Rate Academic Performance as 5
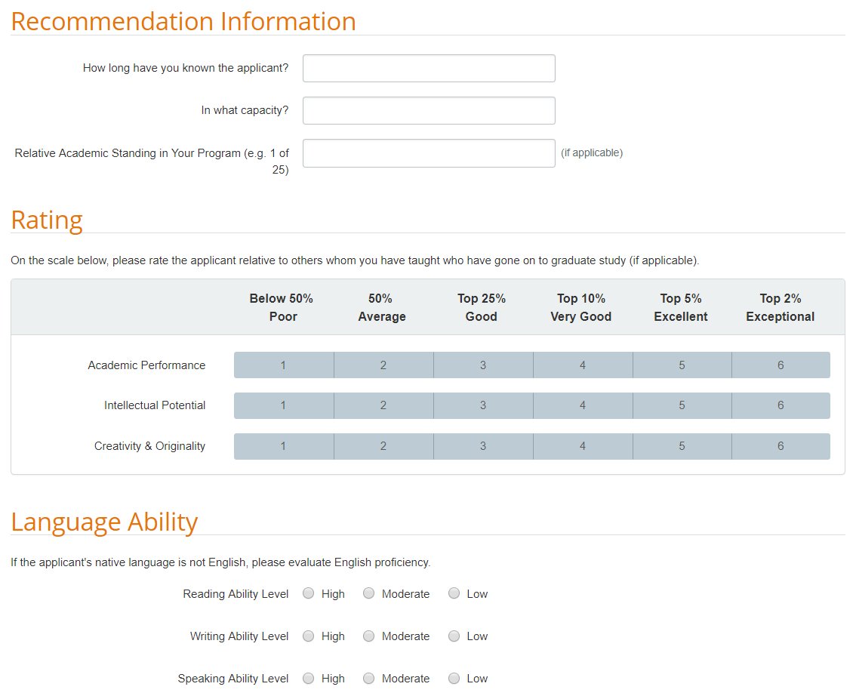Viewport: 856px width, 699px height. click(x=682, y=365)
